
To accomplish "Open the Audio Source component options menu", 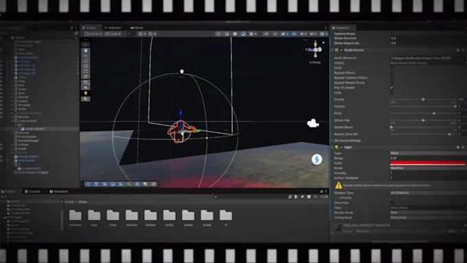I will [x=463, y=50].
